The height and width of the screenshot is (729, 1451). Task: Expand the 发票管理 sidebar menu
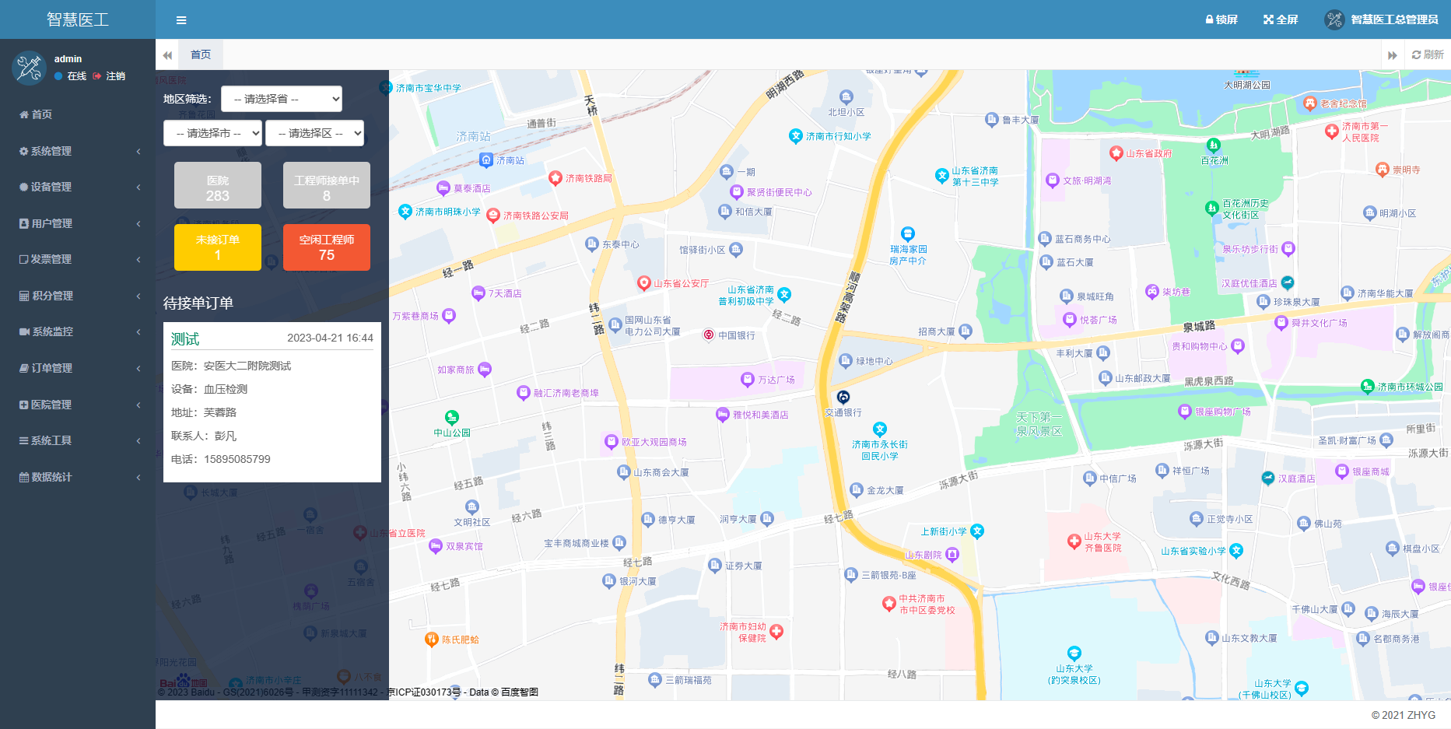click(78, 259)
